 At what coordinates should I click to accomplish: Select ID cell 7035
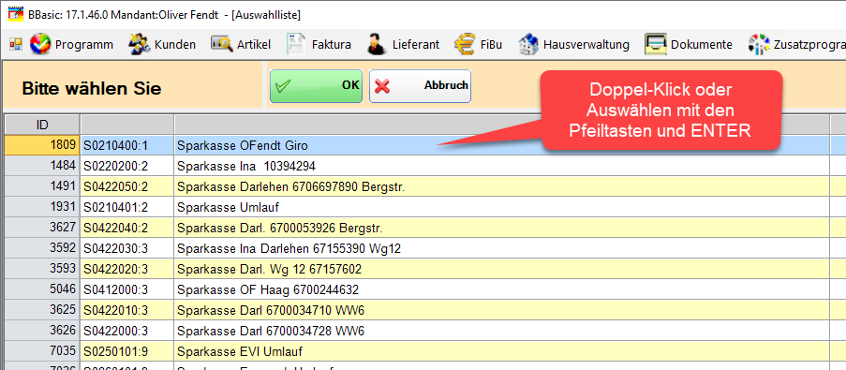(x=42, y=351)
